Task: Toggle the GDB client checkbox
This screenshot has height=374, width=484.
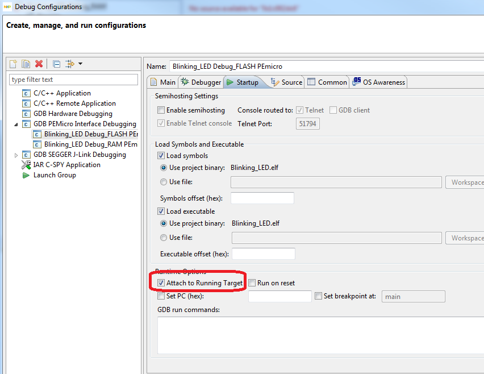Action: [333, 110]
